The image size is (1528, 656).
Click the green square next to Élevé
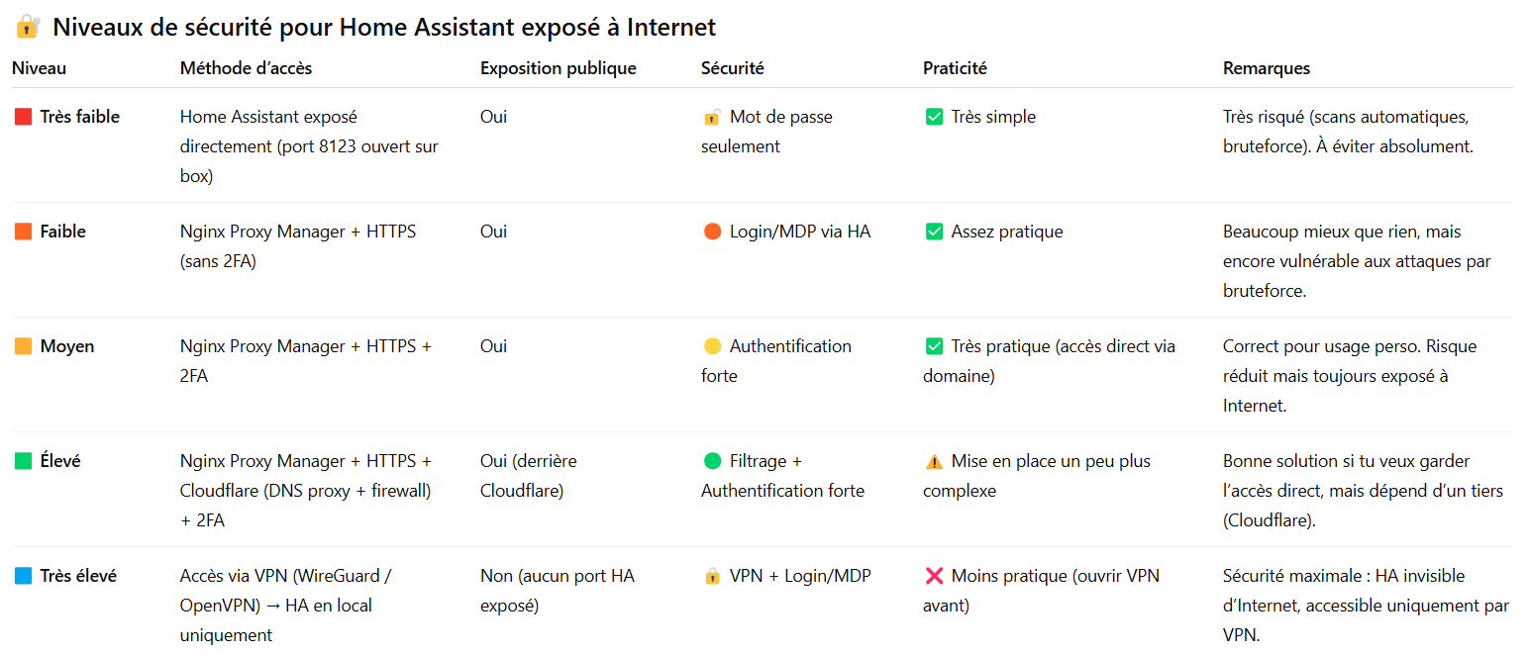(23, 461)
